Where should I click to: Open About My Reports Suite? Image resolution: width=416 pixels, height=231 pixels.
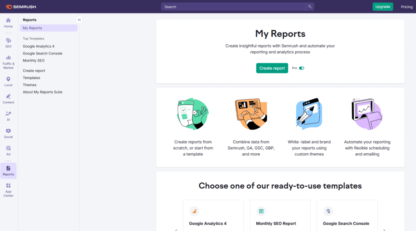coord(42,92)
